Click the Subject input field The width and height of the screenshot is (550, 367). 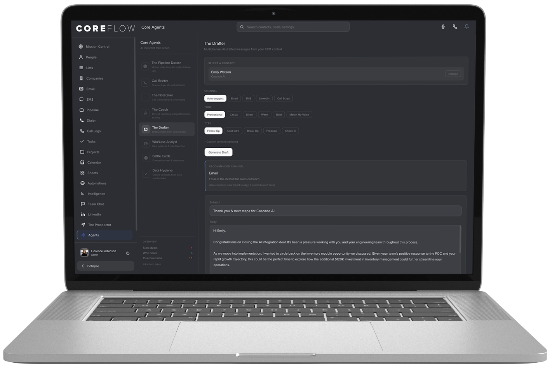click(336, 211)
